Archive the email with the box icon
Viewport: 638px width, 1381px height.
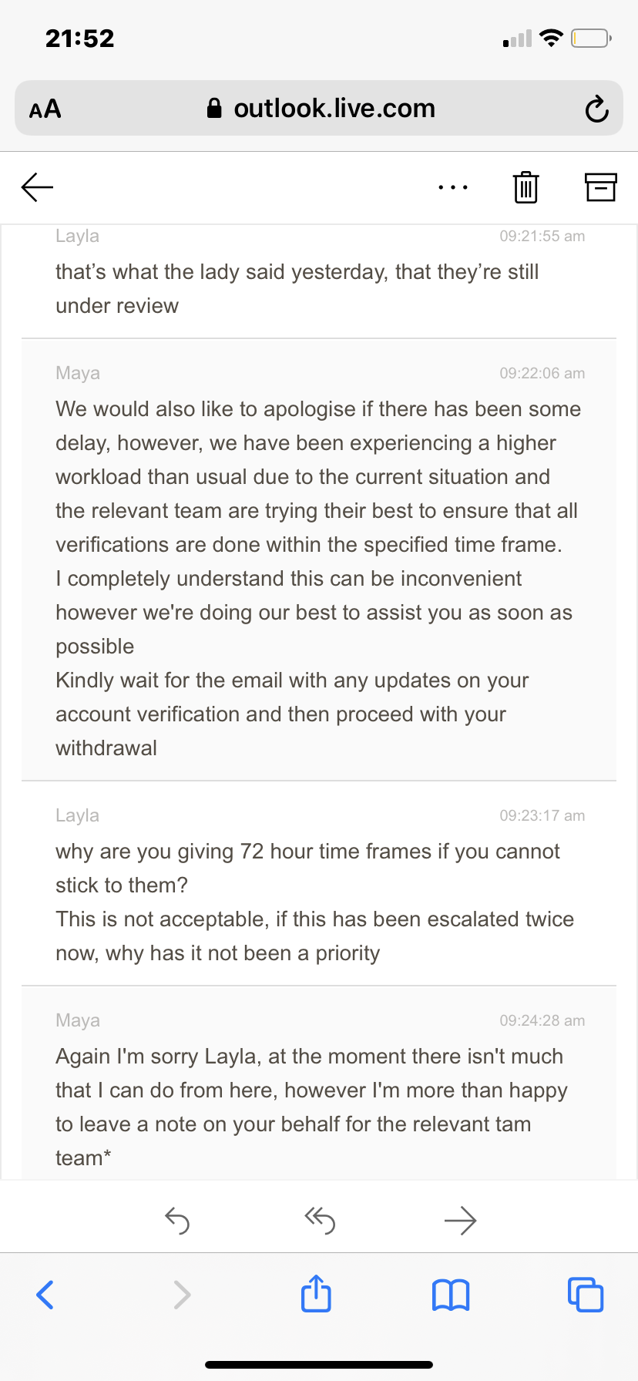click(601, 186)
